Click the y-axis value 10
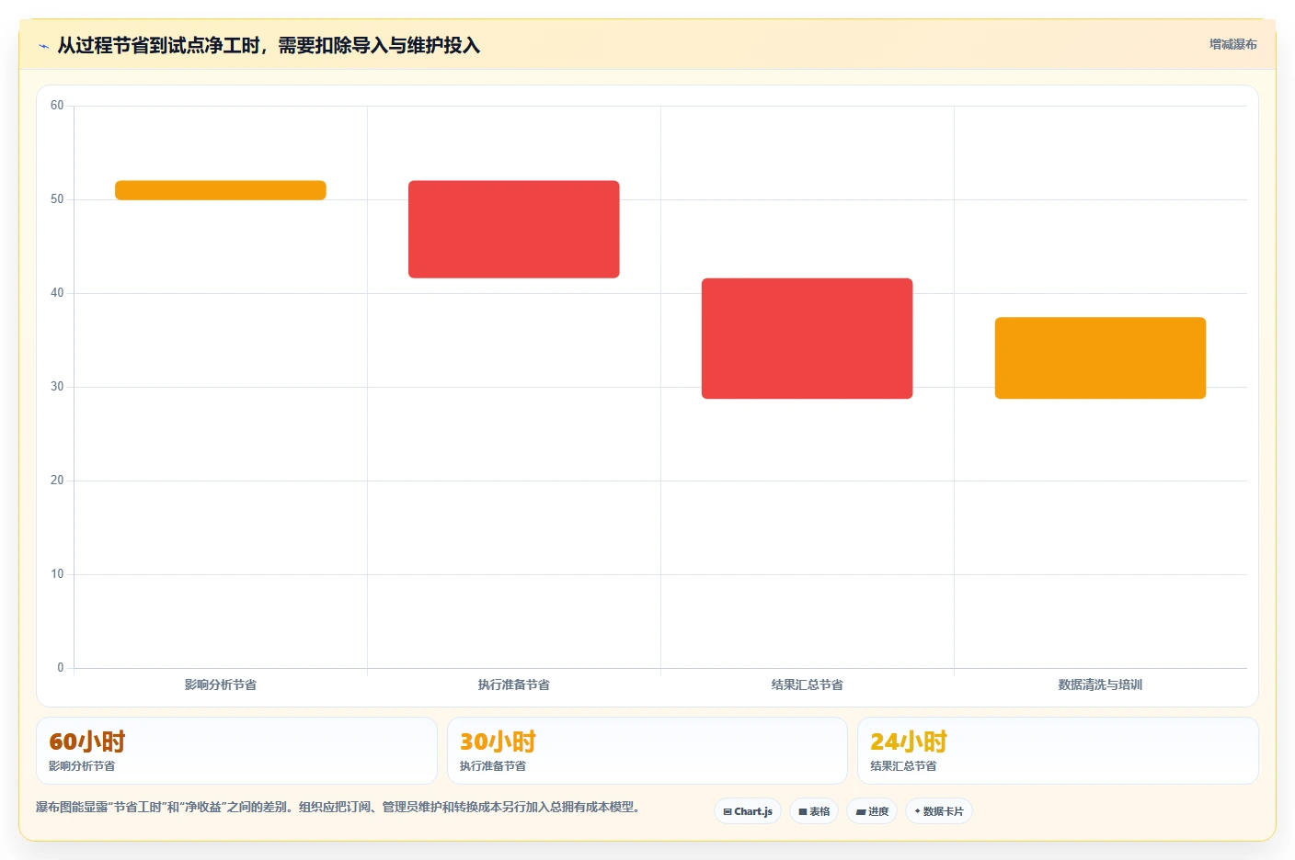1295x860 pixels. 57,574
